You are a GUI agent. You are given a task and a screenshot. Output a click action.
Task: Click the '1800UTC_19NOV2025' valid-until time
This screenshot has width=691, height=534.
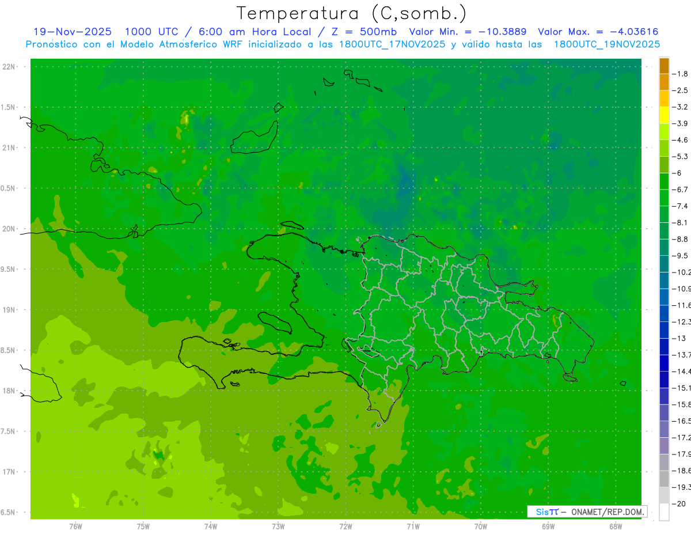[606, 44]
